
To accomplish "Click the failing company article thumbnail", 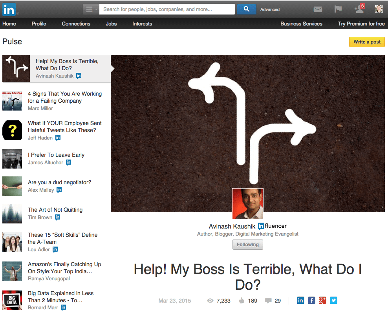I will pos(12,100).
